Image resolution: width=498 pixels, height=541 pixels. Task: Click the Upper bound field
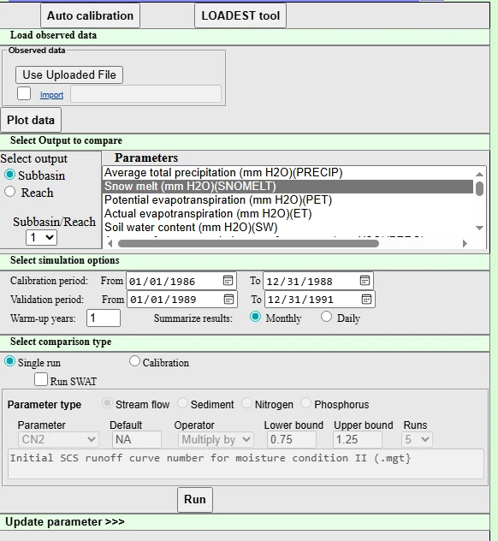[x=358, y=440]
